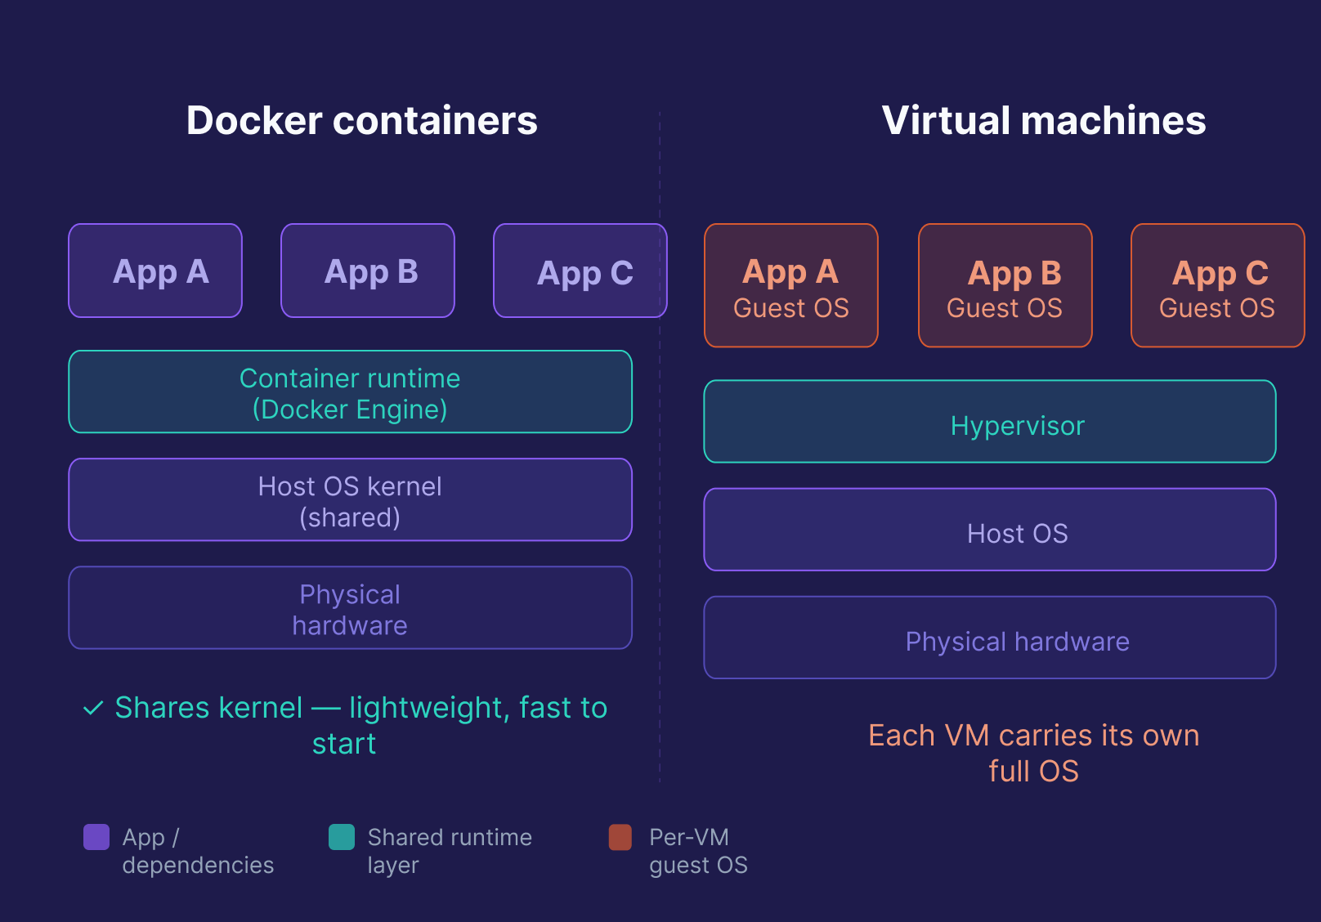Expand the Host OS kernel (shared) block
This screenshot has height=922, width=1321.
(x=350, y=500)
